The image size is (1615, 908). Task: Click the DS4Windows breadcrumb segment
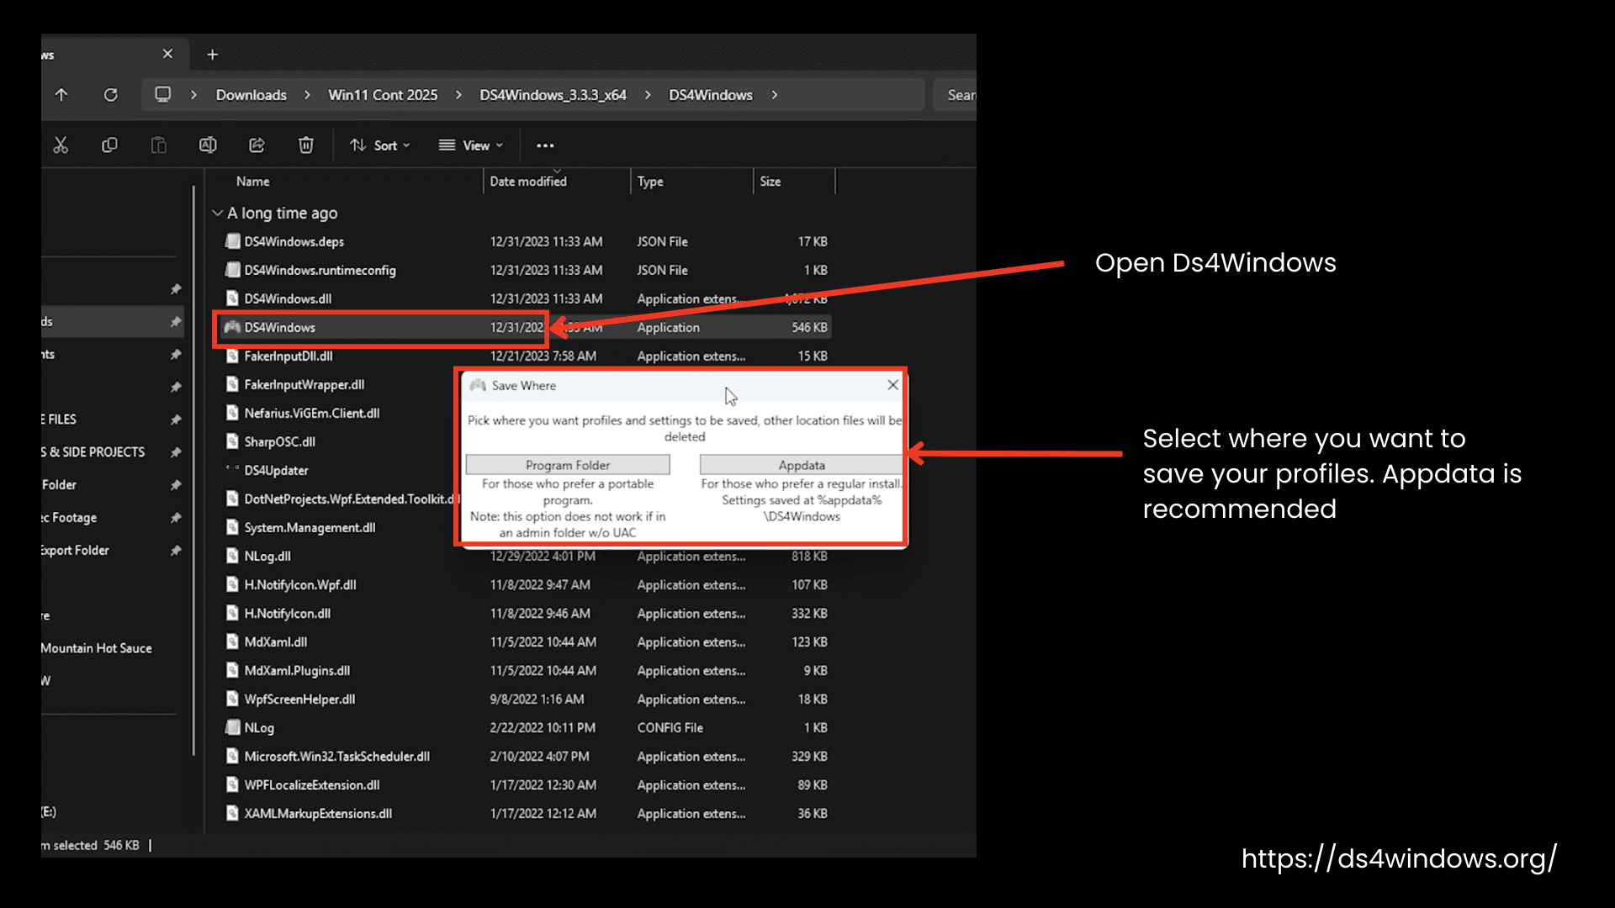(x=711, y=95)
